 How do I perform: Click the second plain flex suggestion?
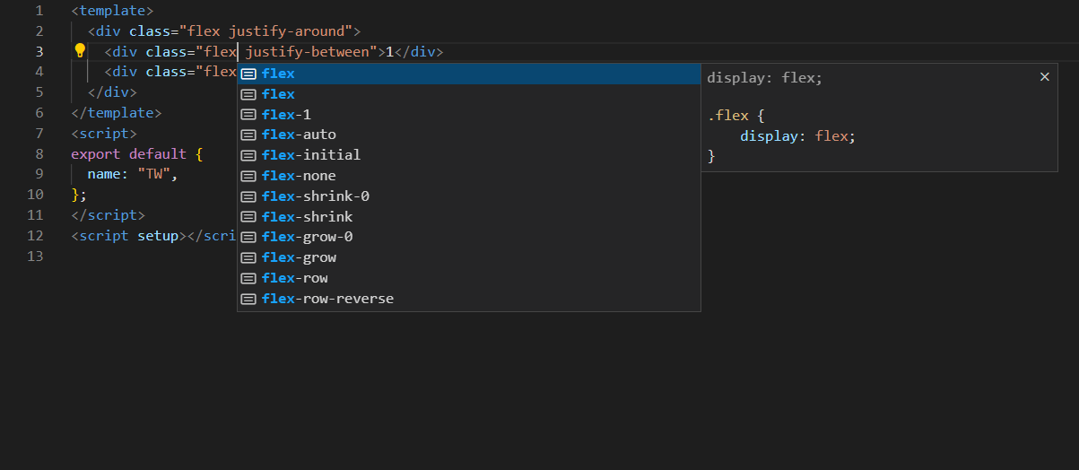[x=469, y=94]
